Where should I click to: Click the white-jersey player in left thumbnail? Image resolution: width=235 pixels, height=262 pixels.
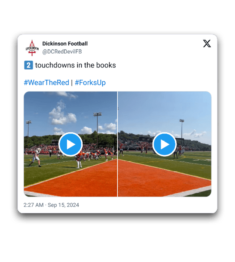click(35, 157)
